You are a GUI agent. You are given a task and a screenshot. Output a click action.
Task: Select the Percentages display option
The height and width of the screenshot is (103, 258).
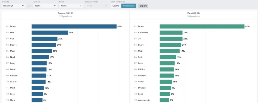(129, 6)
